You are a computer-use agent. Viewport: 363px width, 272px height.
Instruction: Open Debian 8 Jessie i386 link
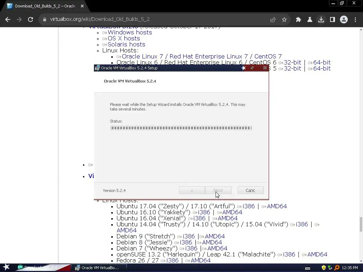tap(186, 242)
